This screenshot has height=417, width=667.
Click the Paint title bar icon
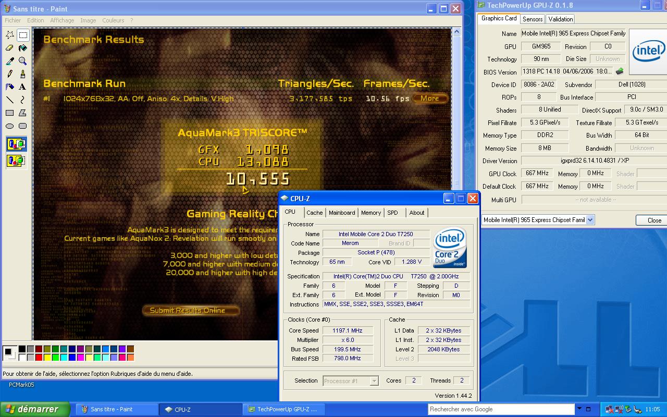click(x=7, y=9)
